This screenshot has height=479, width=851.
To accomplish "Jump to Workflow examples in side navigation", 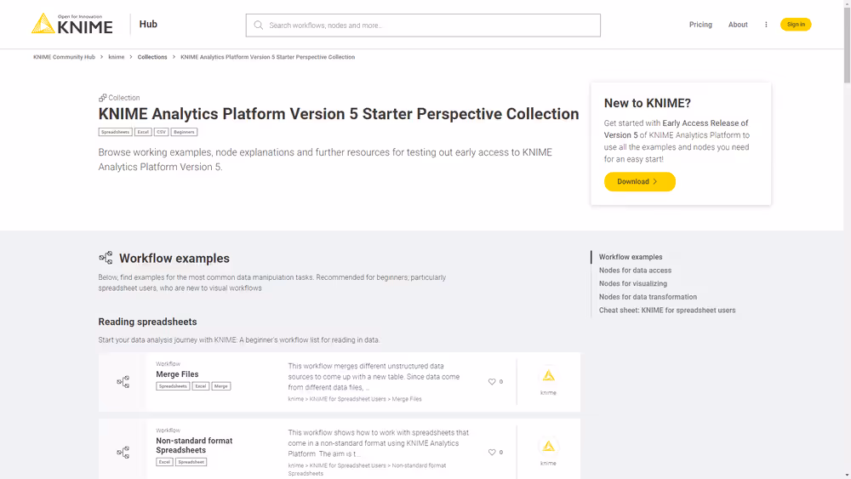I will click(x=630, y=257).
